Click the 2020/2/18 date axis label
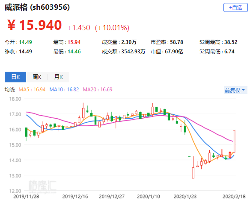This screenshot has height=201, width=250. 234,196
